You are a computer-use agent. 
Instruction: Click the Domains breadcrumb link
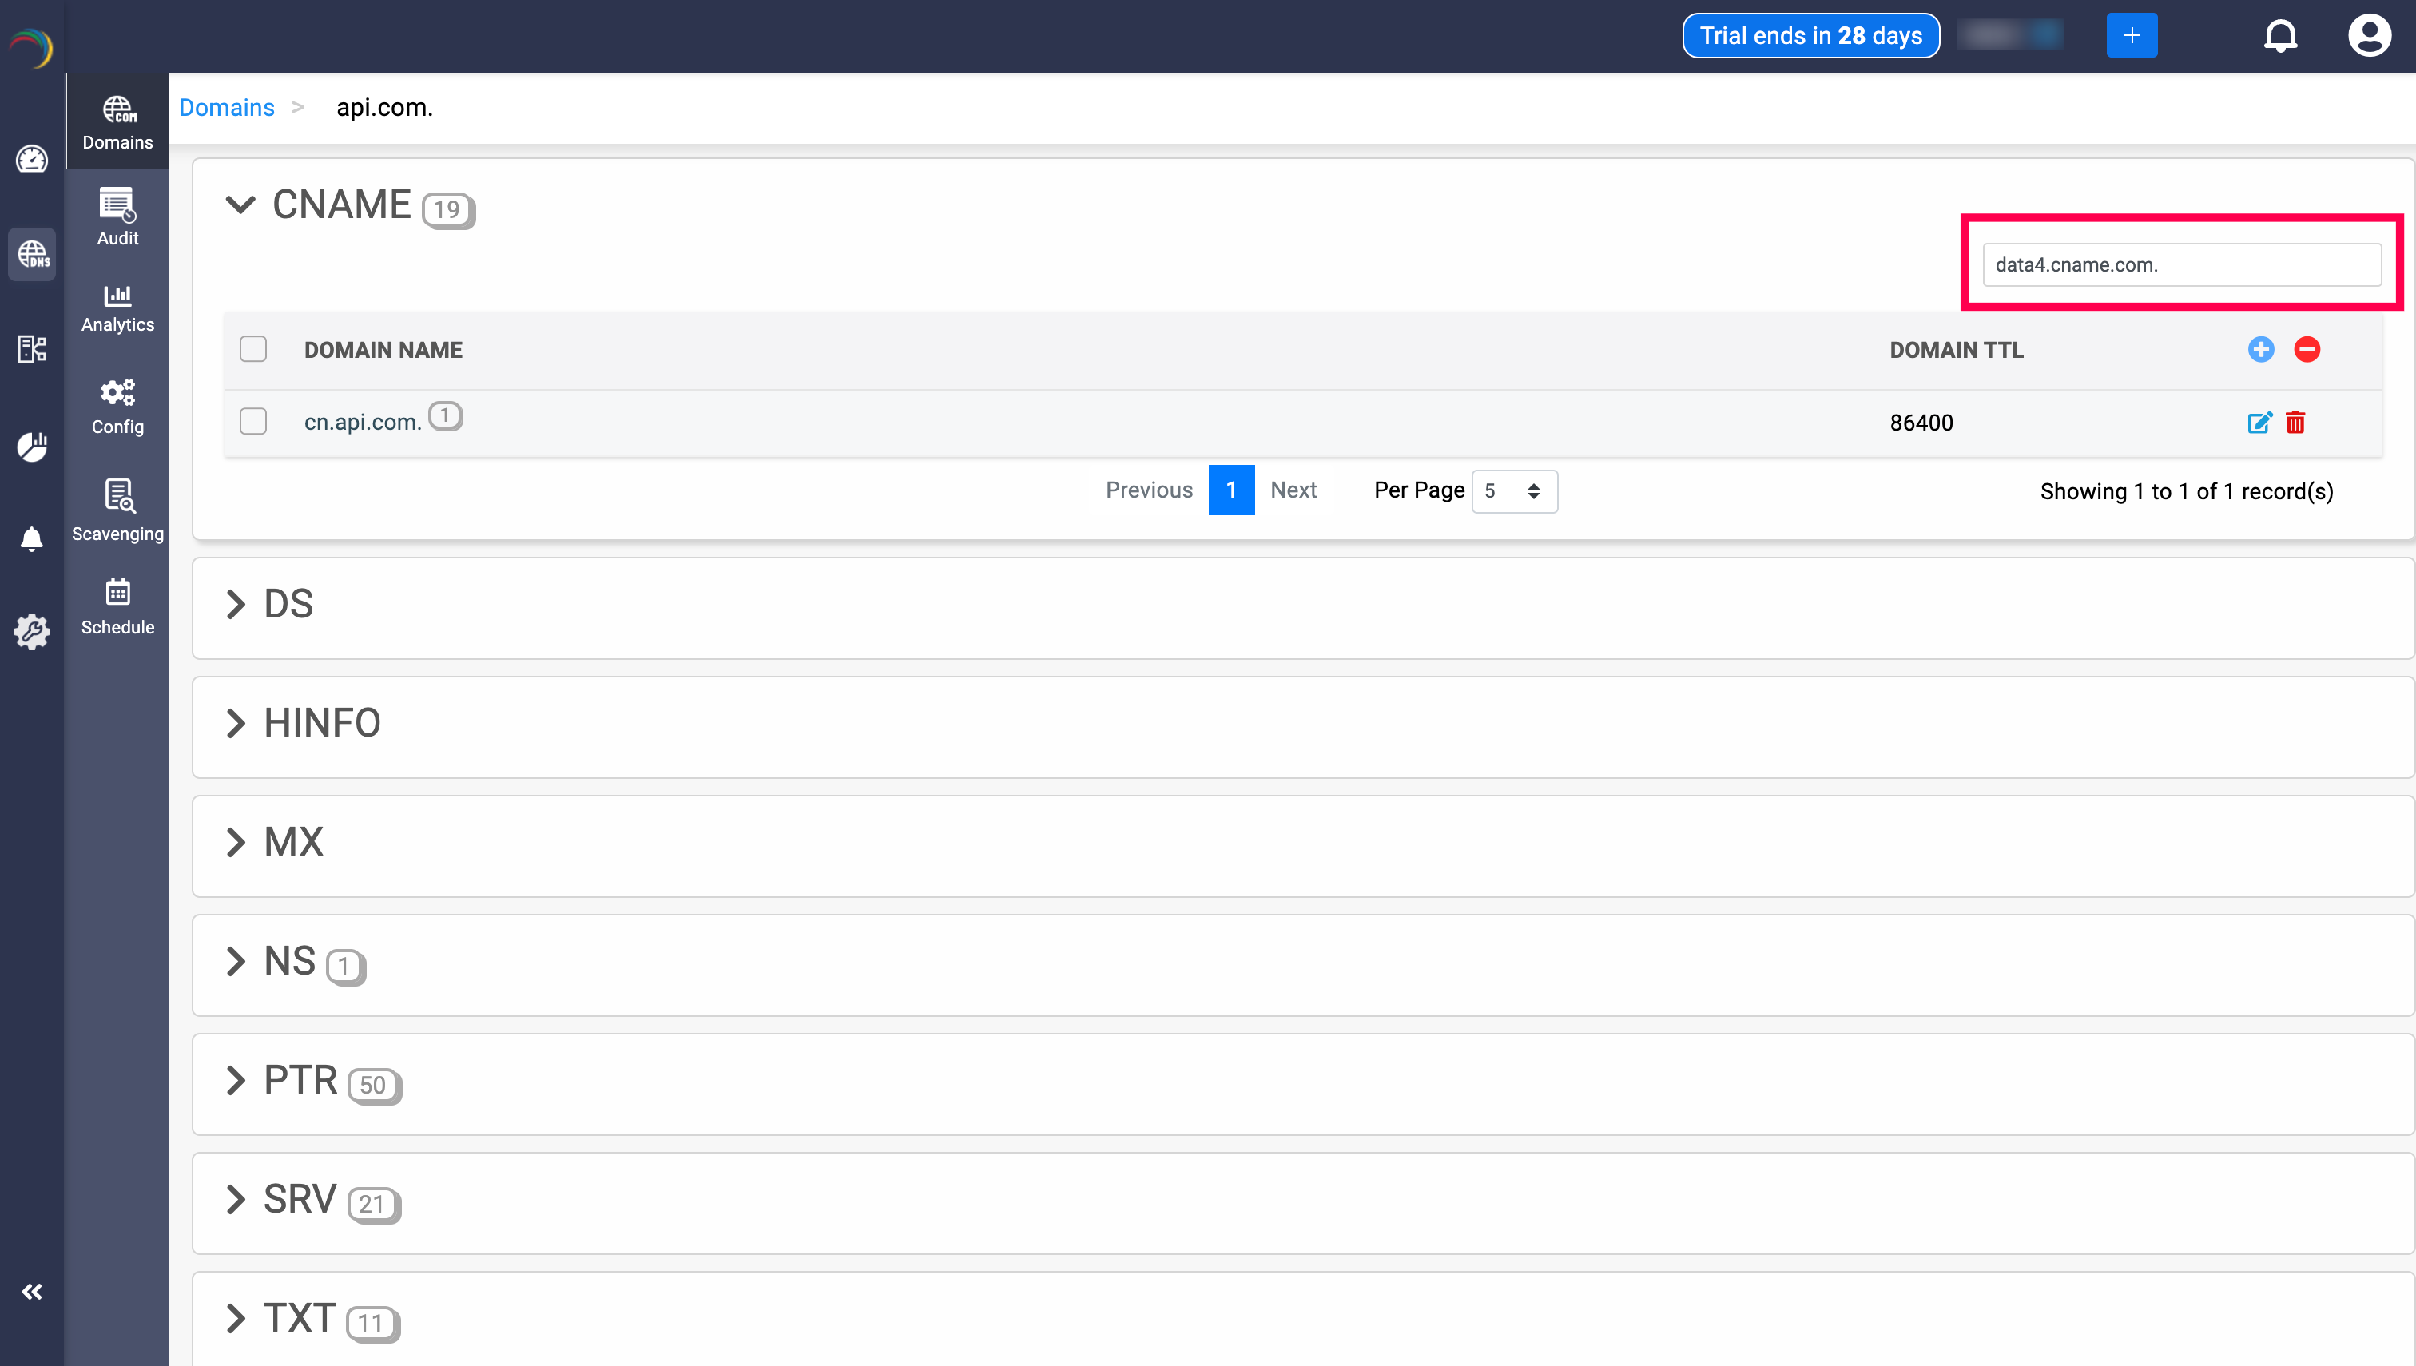click(226, 108)
